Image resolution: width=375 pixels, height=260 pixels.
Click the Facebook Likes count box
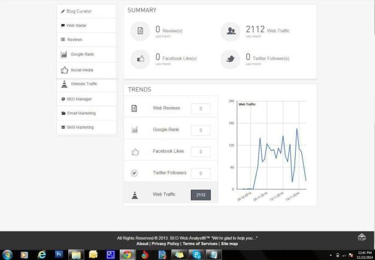click(x=200, y=152)
